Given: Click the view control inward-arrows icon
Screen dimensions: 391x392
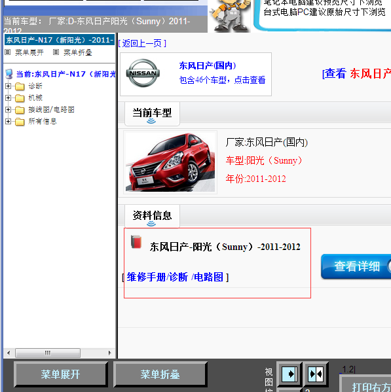Looking at the screenshot, I should coord(316,374).
